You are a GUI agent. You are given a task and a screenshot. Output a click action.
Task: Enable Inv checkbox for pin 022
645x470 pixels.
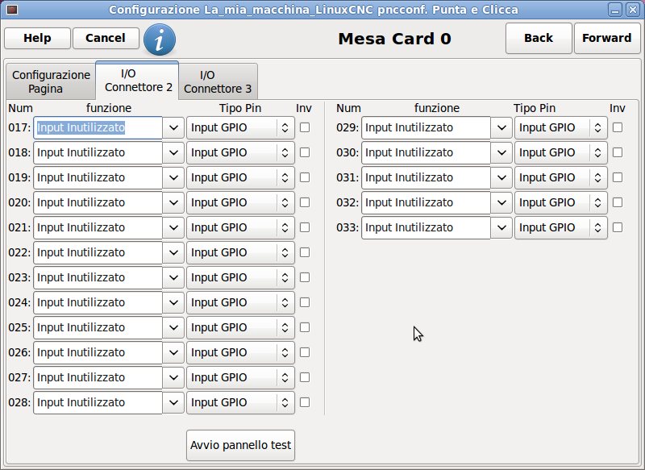pos(305,252)
